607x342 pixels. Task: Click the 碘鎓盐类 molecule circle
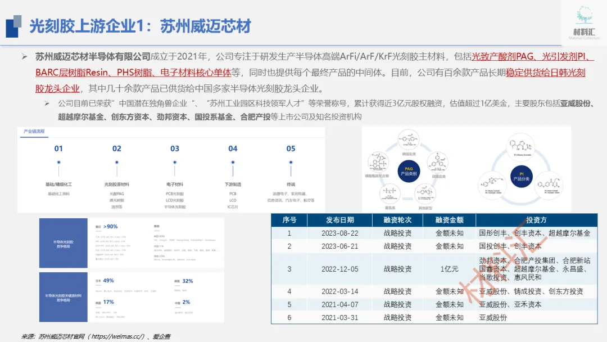409,140
